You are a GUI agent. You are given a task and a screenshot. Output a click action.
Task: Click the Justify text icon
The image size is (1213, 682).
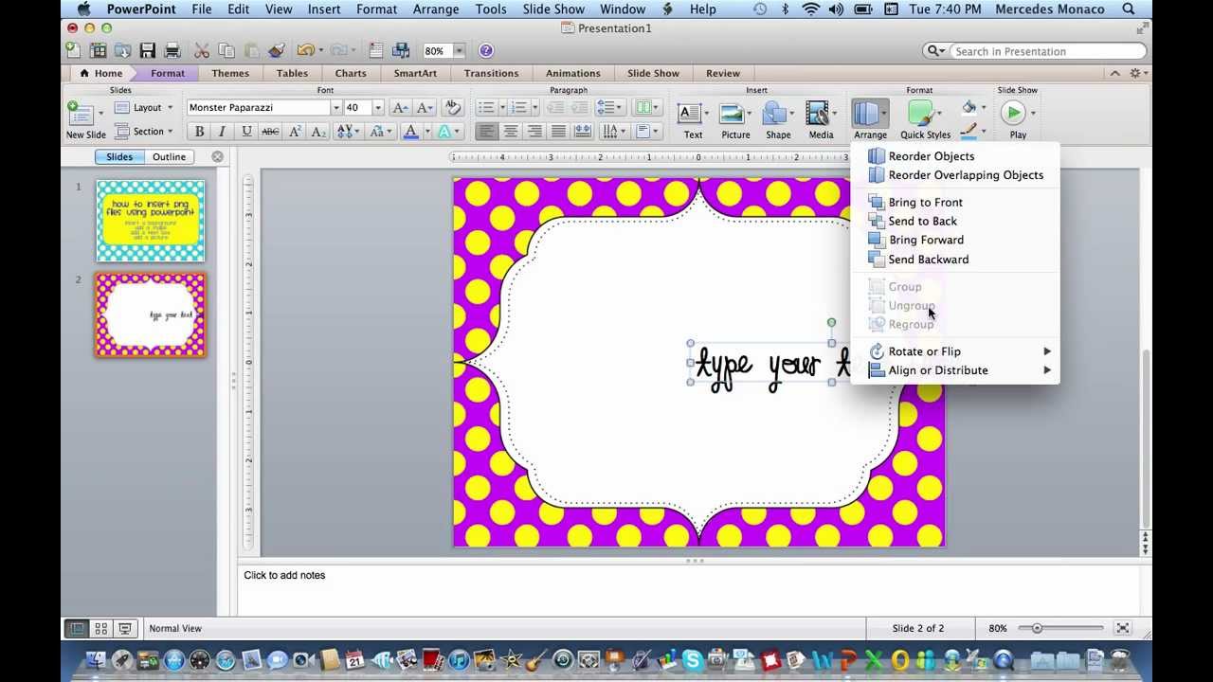coord(559,132)
